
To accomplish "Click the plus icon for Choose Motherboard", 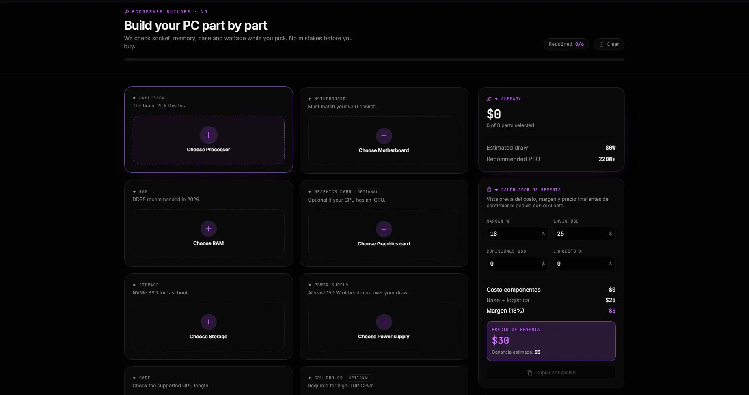I will pos(384,136).
